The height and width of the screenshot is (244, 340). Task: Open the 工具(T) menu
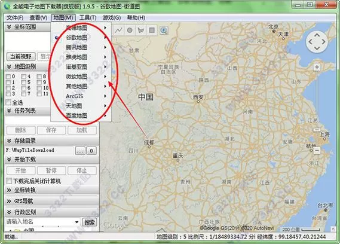(x=88, y=17)
